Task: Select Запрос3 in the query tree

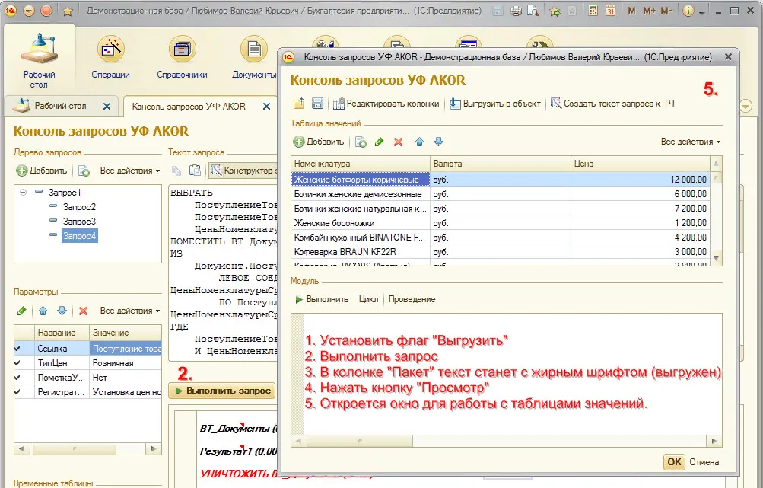Action: tap(78, 222)
